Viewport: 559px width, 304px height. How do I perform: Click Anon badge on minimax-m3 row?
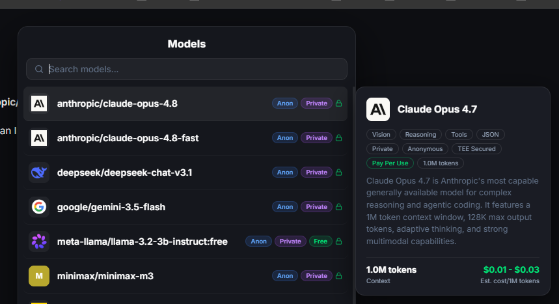[x=285, y=276]
